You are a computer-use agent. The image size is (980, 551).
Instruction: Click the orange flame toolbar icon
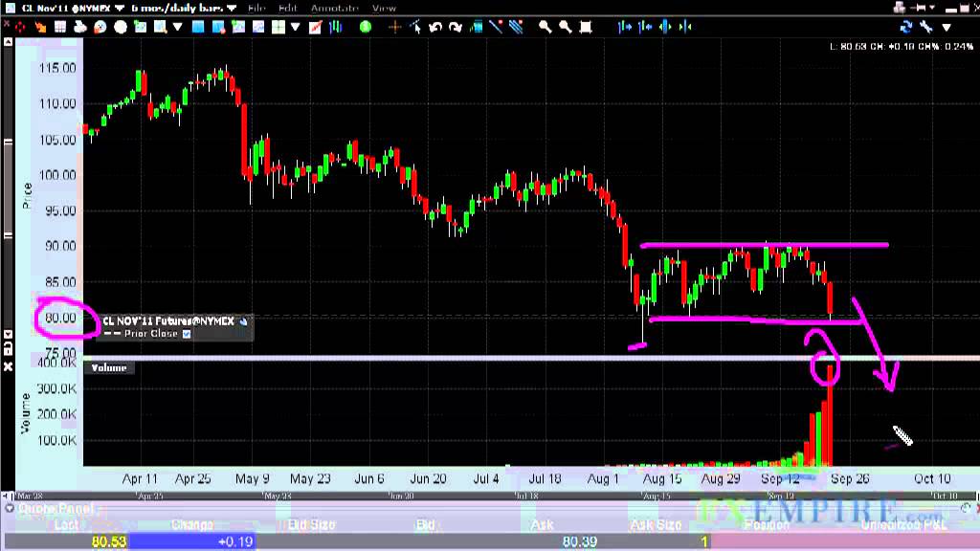tap(40, 27)
